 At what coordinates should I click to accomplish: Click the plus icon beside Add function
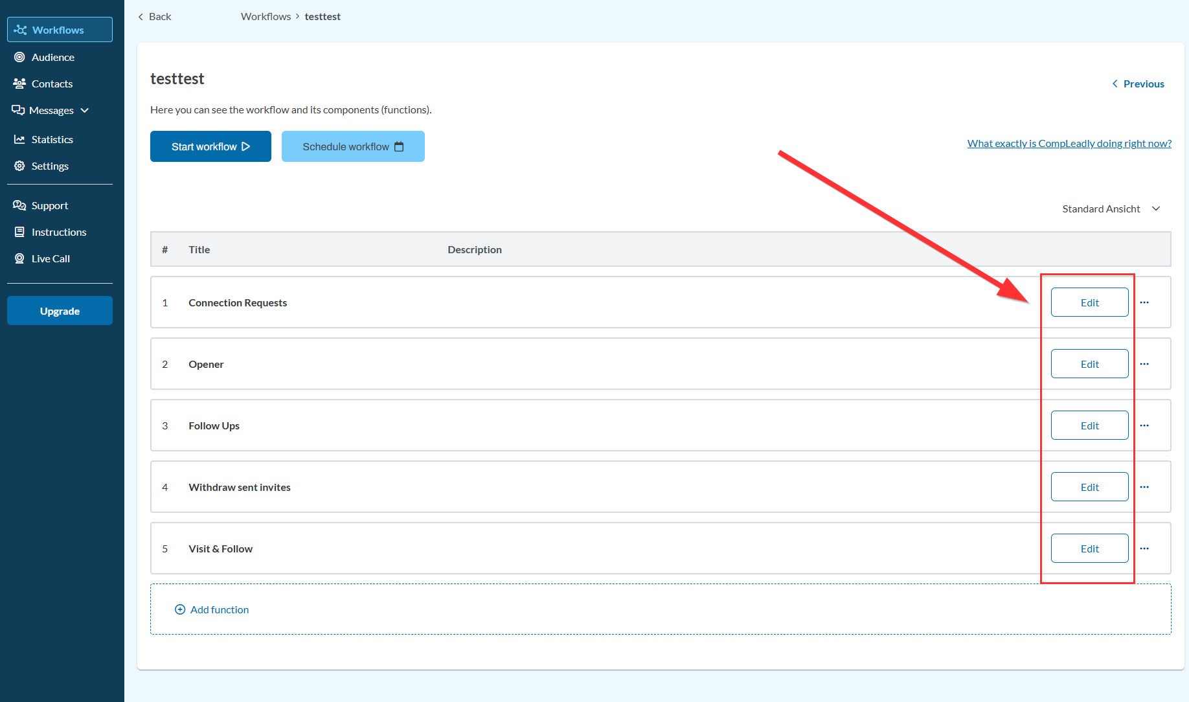coord(180,609)
